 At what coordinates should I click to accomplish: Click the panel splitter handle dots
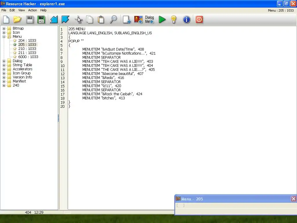coord(58,118)
